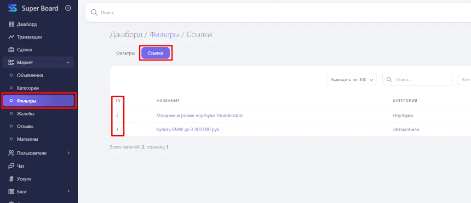
Task: Toggle the sidebar collapse circle icon
Action: (x=68, y=8)
